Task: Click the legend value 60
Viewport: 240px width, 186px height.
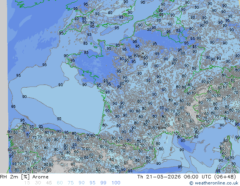Action: click(60, 183)
